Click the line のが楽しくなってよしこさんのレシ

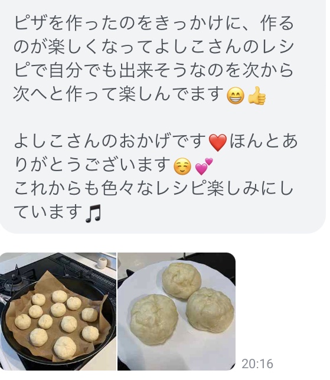[154, 47]
